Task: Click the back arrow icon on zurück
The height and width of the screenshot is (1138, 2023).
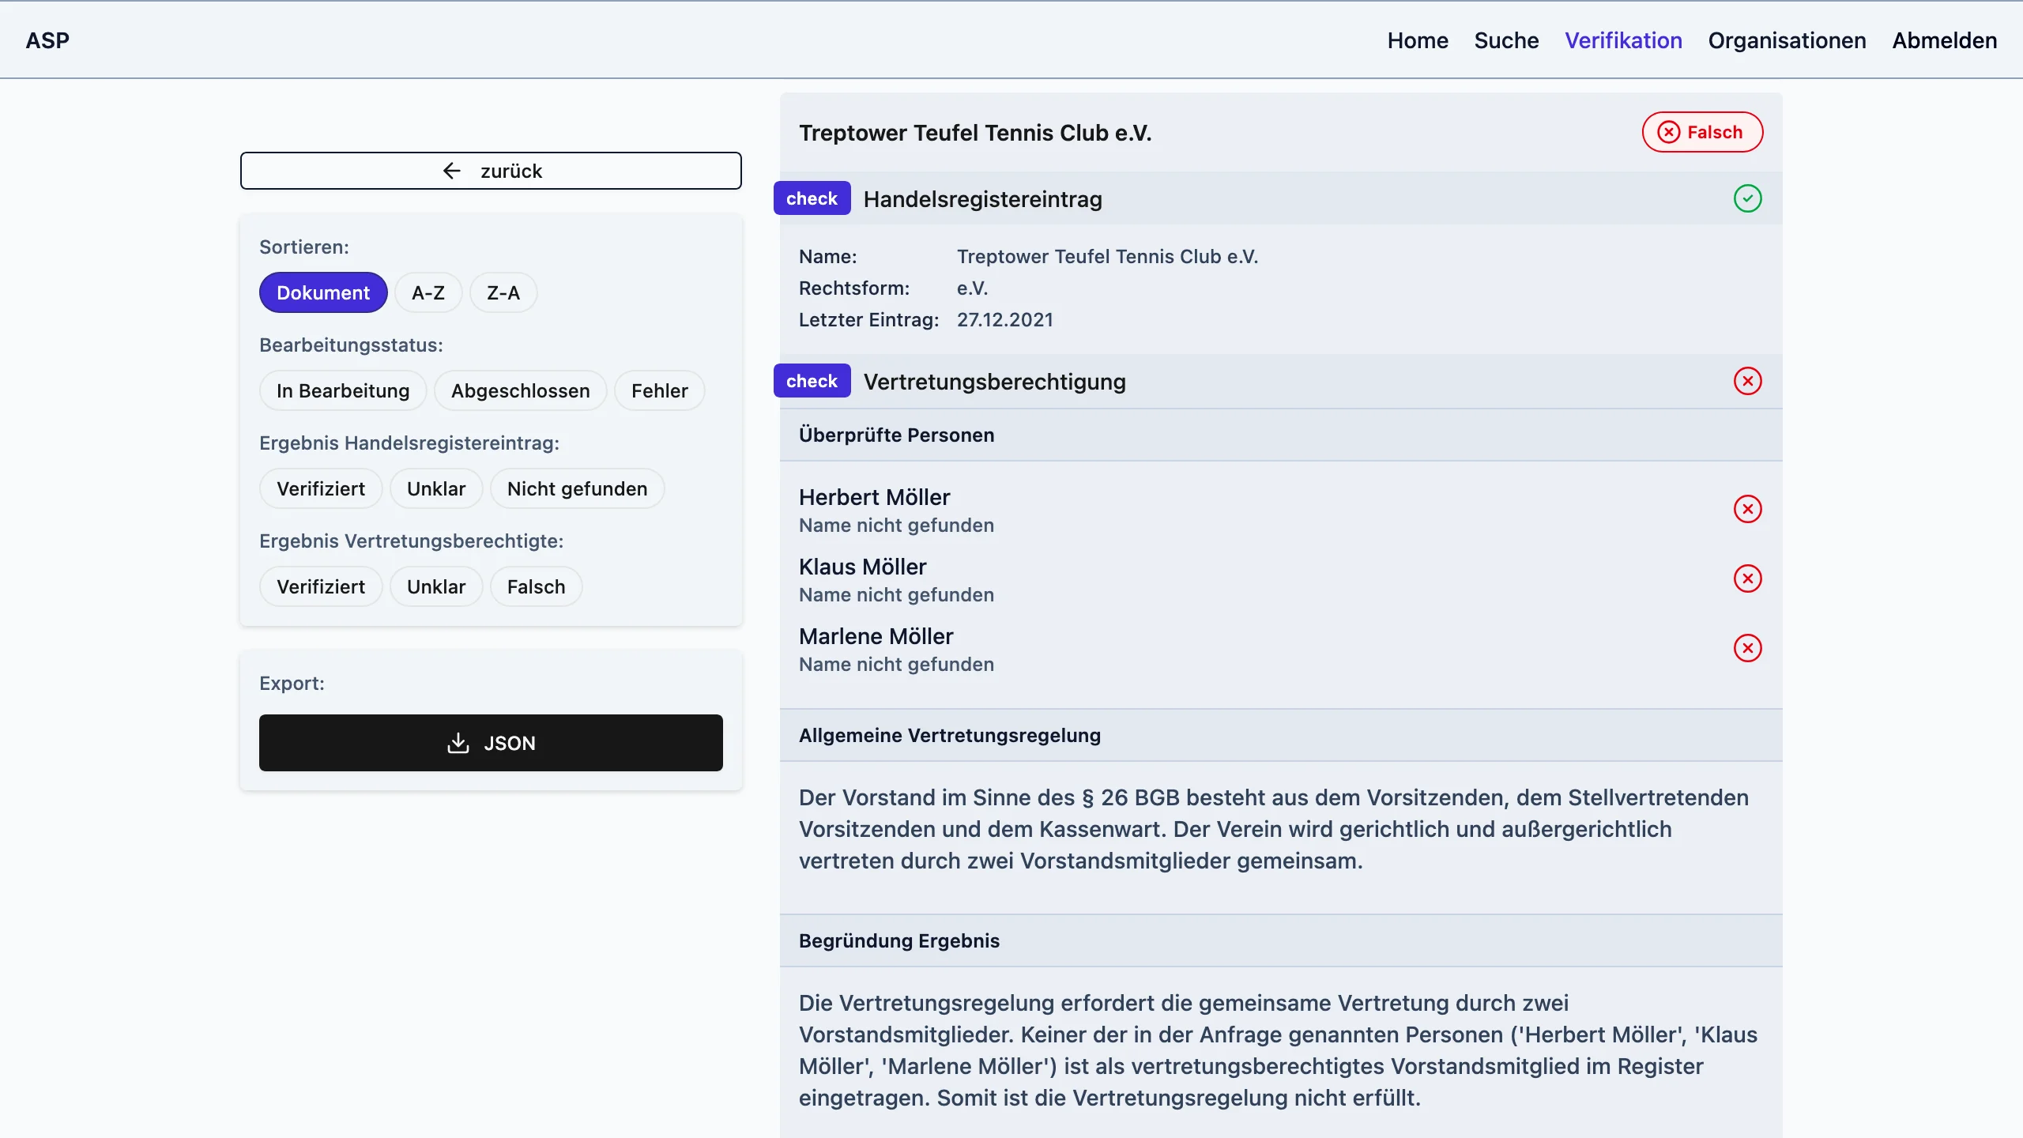Action: point(451,171)
